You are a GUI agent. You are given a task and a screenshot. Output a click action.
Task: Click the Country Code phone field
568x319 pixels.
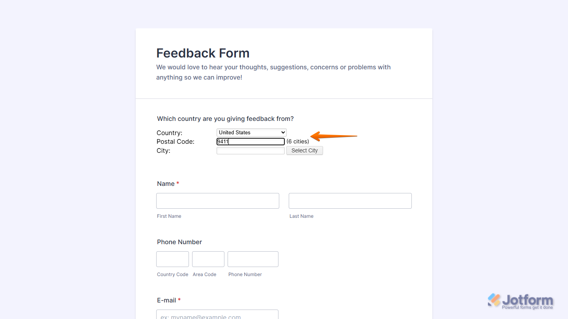(172, 259)
